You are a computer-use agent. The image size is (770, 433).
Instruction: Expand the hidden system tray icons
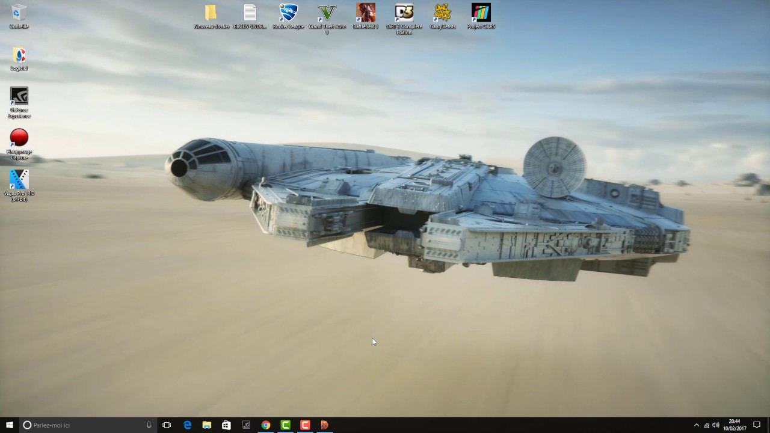pos(697,425)
